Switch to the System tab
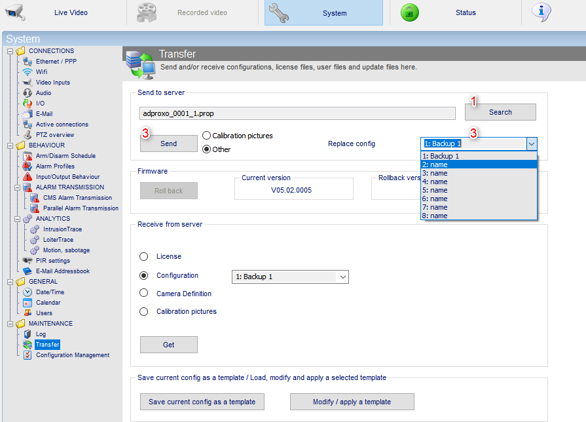 323,12
